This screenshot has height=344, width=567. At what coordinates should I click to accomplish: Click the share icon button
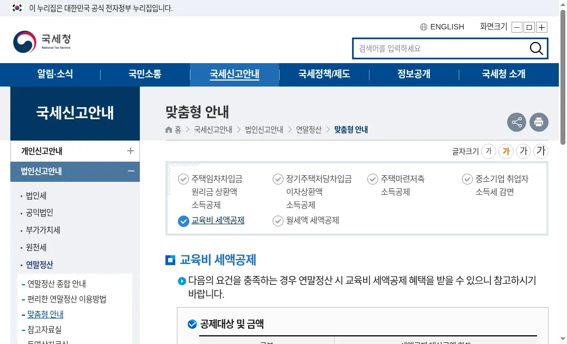(516, 122)
